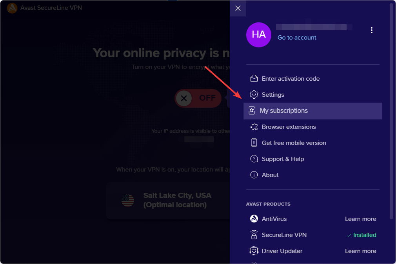
Task: Click Learn more next to Driver Updater
Action: [360, 251]
